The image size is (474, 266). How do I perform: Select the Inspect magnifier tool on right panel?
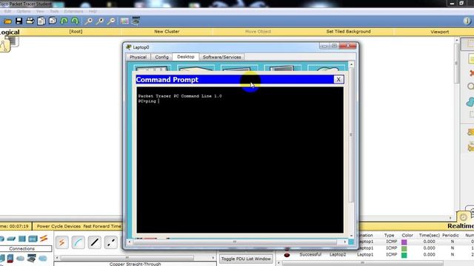470,86
